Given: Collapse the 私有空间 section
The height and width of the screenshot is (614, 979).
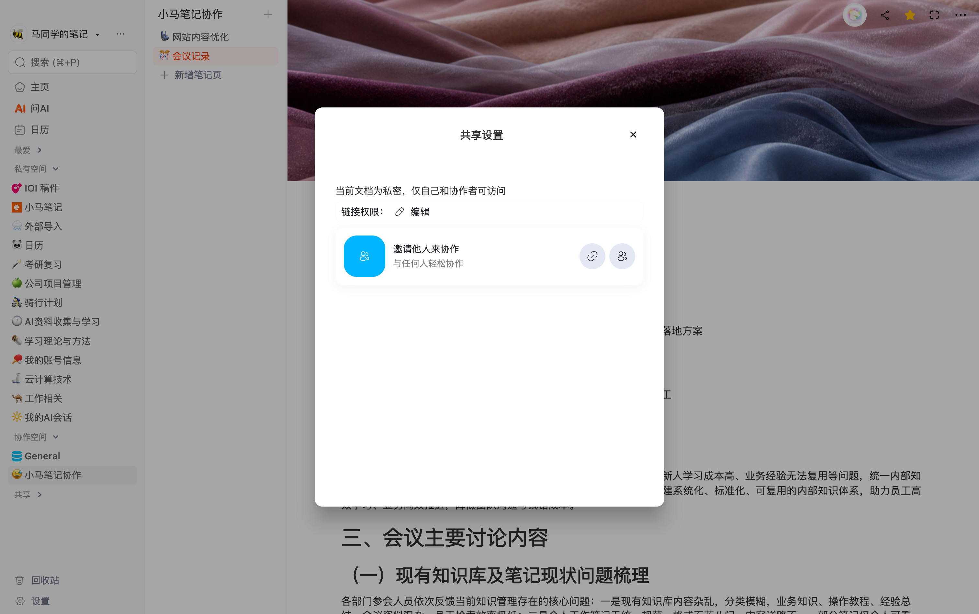Looking at the screenshot, I should 37,169.
